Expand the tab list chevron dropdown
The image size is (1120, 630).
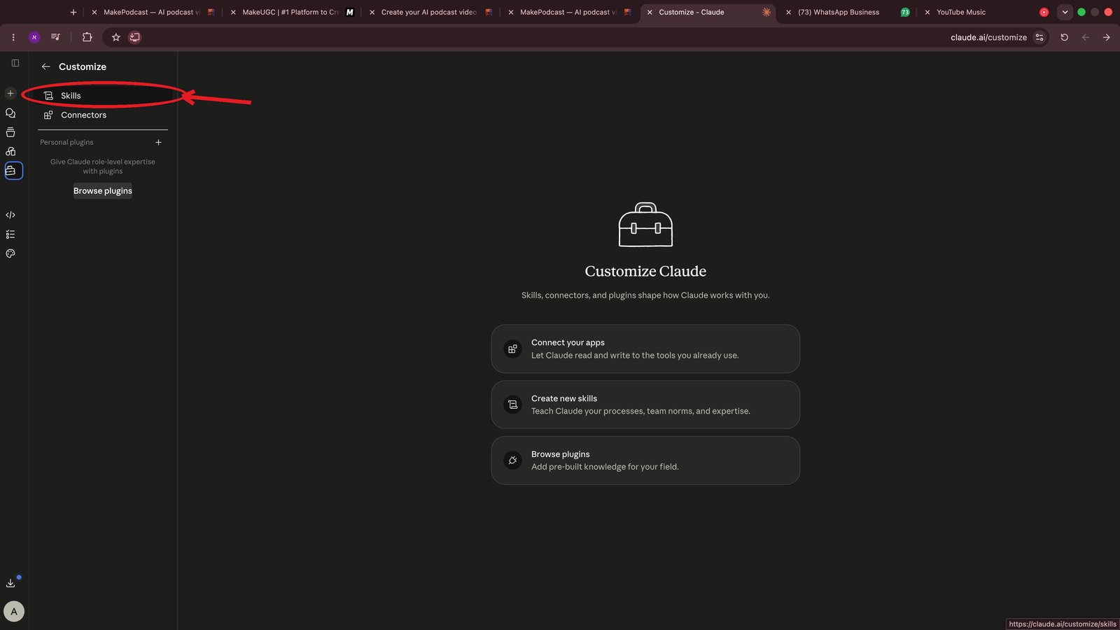point(1065,12)
